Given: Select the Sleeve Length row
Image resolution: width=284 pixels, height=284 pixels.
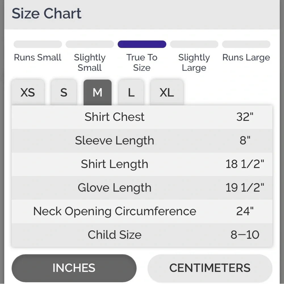Looking at the screenshot, I should click(142, 141).
